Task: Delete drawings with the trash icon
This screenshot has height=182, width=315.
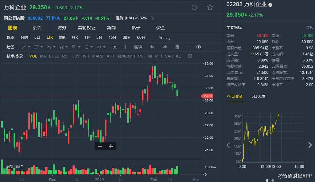Action: (x=177, y=47)
